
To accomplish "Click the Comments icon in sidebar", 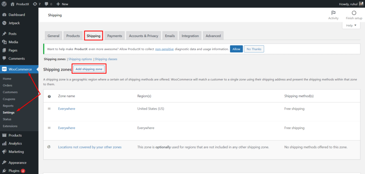I will coord(4,59).
